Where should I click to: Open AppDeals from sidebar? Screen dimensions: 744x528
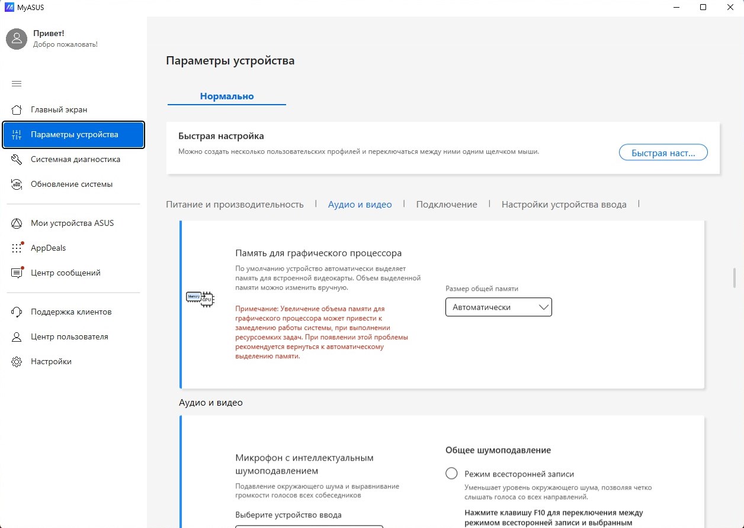[x=73, y=248]
